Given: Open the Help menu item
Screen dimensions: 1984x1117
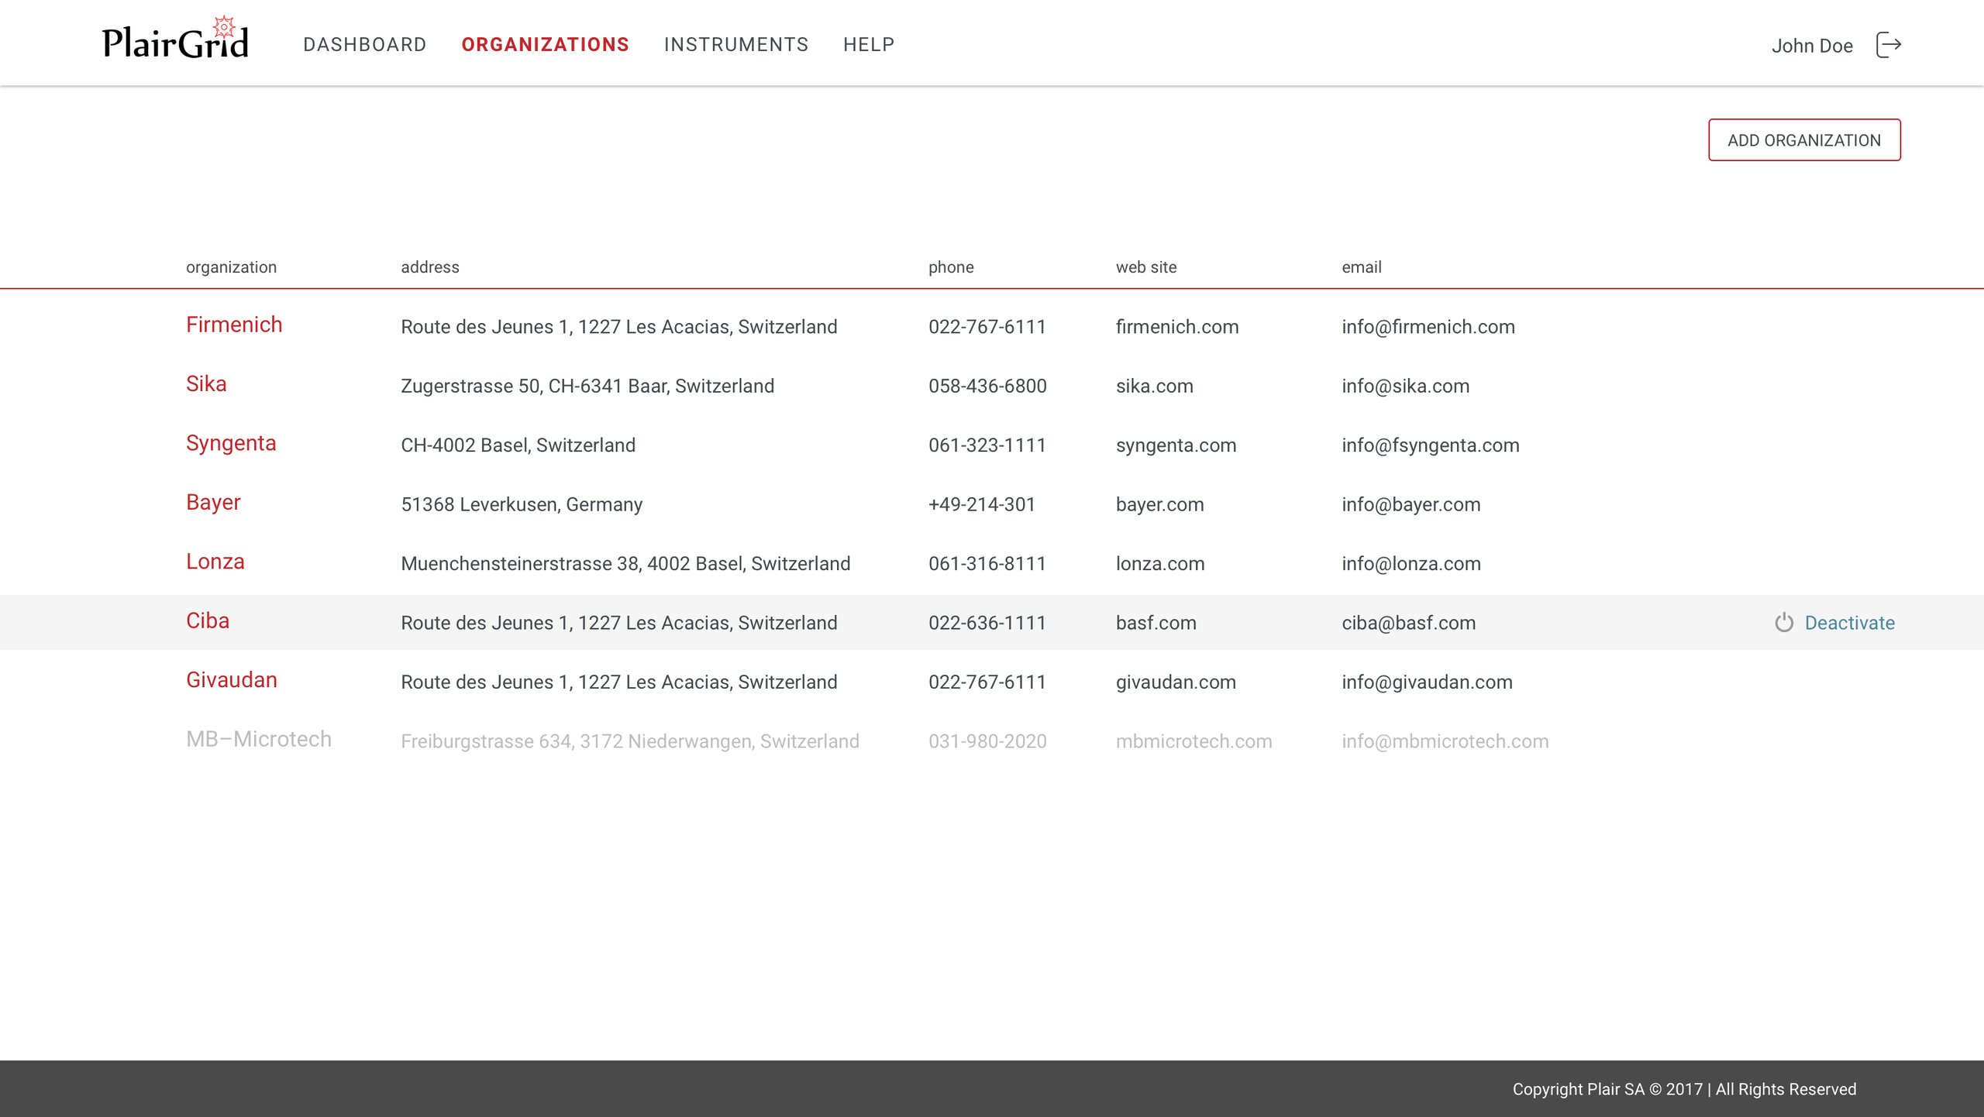Looking at the screenshot, I should [x=870, y=45].
